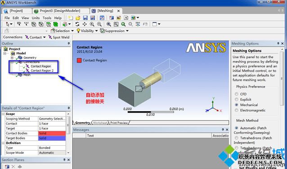Click the New document icon

tap(71, 18)
